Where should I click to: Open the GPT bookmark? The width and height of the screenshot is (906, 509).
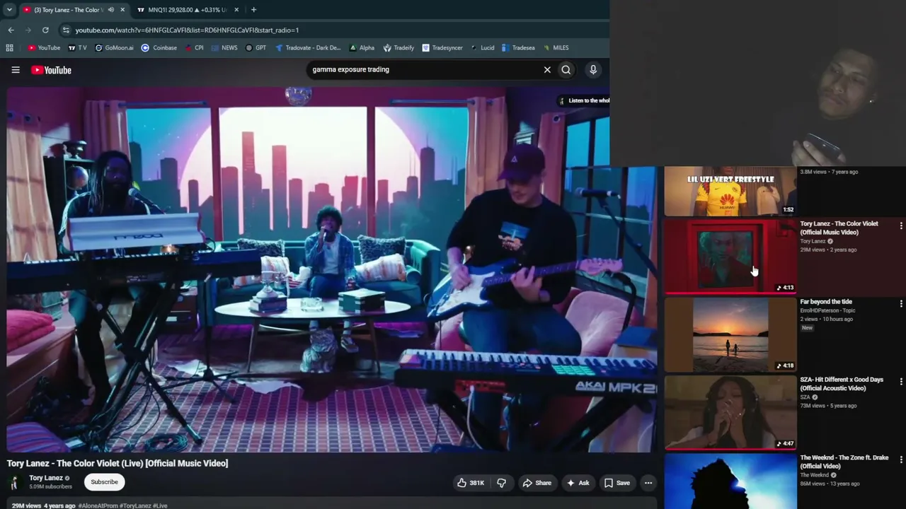(256, 48)
